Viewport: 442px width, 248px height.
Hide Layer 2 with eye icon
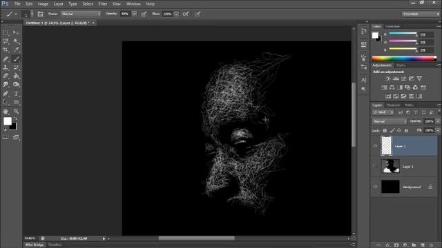[x=375, y=146]
